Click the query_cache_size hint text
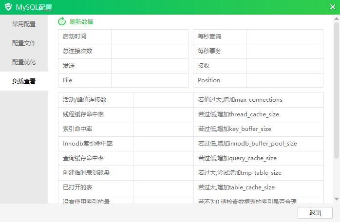The image size is (340, 222). 237,158
